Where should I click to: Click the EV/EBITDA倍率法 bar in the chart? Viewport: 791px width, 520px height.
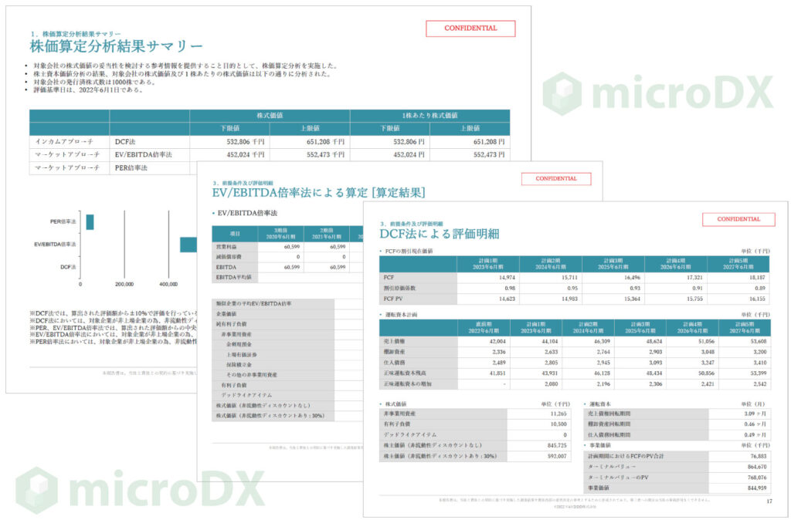coord(188,244)
